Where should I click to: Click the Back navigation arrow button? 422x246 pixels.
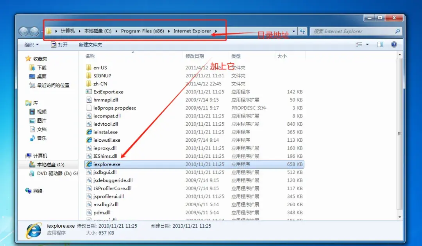(24, 32)
